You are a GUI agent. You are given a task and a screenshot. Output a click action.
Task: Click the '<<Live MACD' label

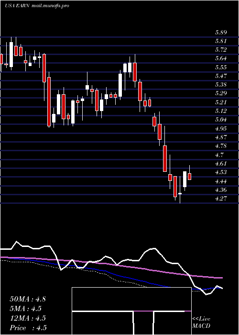[201, 323]
